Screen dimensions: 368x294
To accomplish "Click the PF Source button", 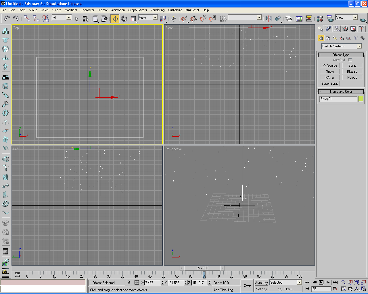I will click(x=330, y=65).
